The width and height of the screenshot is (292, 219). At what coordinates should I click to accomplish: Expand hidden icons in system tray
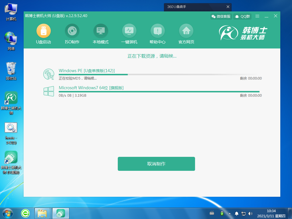point(229,213)
